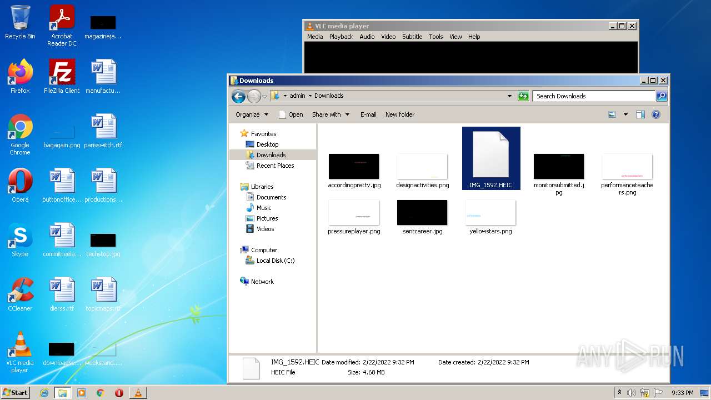Click the Downloads breadcrumb in address bar
Screen dimensions: 711x400
[329, 96]
